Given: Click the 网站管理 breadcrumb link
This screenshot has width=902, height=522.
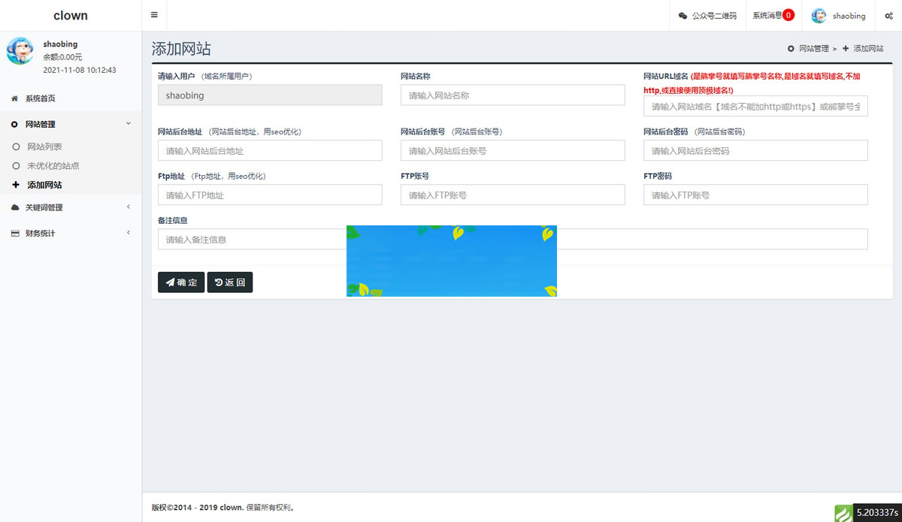Looking at the screenshot, I should (x=813, y=48).
